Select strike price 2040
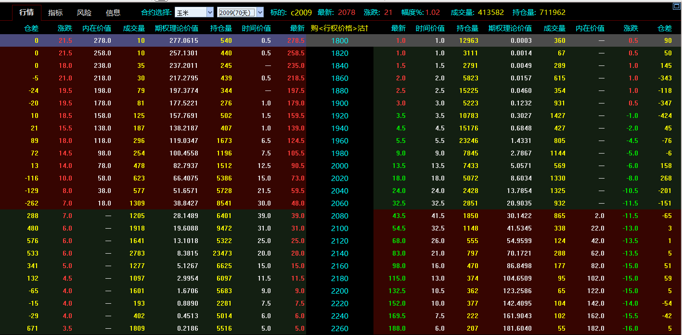682x335 pixels. tap(340, 191)
